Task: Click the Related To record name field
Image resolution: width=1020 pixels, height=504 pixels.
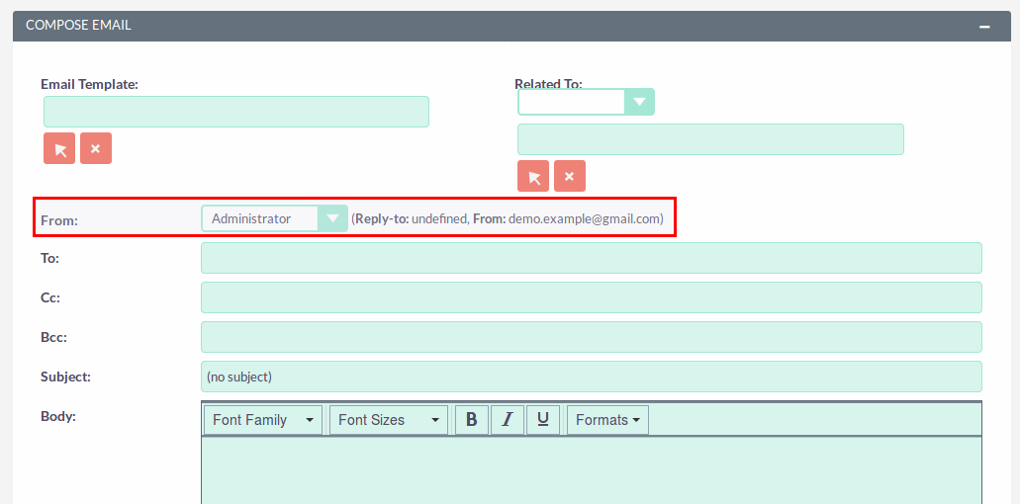Action: tap(711, 139)
